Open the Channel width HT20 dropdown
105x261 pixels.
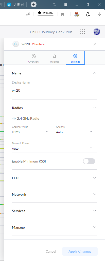(x=32, y=132)
